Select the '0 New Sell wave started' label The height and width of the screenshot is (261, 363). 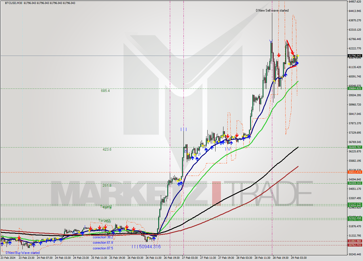[272, 10]
